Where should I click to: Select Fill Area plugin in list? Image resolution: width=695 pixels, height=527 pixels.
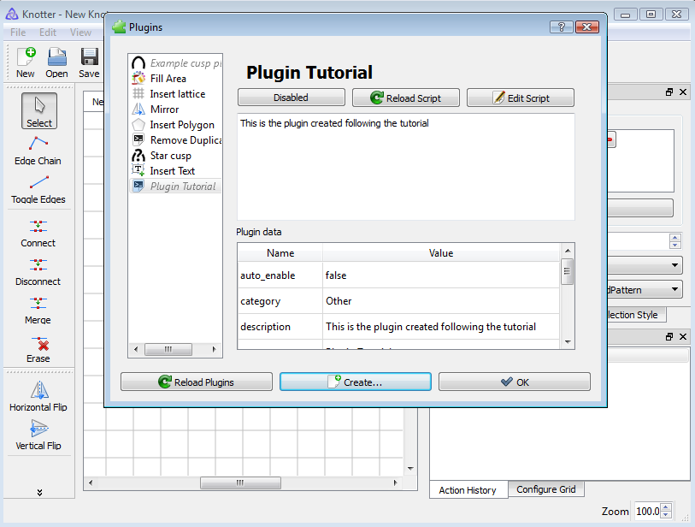coord(176,79)
